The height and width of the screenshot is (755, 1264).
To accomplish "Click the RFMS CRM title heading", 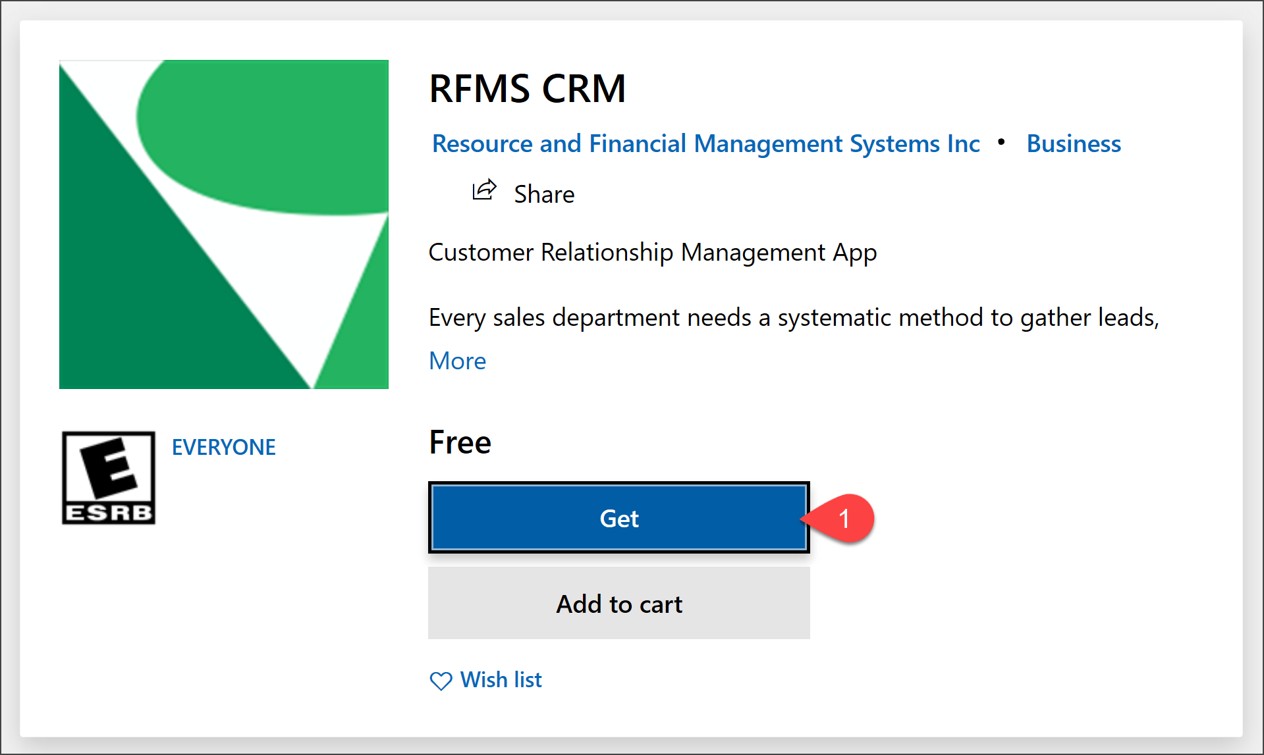I will 527,89.
